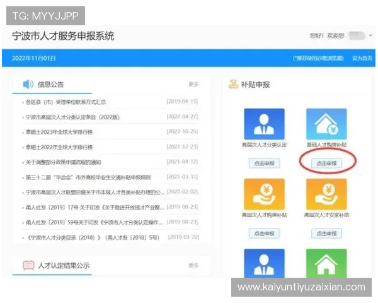Click the 高层次人才分类认定 label text
Image resolution: width=378 pixels, height=303 pixels.
pos(264,145)
